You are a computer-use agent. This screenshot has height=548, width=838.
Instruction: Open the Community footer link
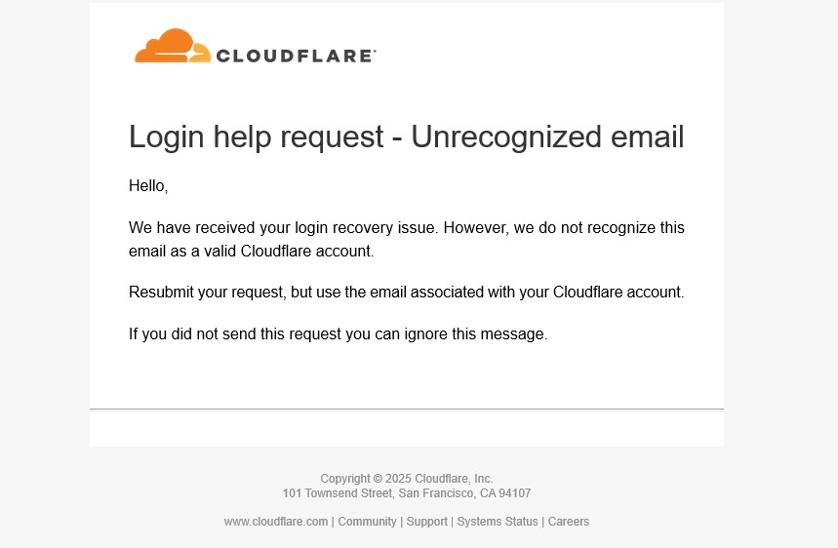pos(367,522)
